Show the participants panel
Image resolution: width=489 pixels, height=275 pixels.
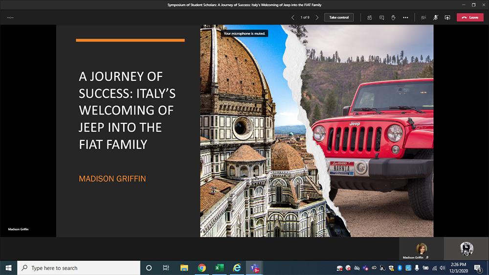370,17
